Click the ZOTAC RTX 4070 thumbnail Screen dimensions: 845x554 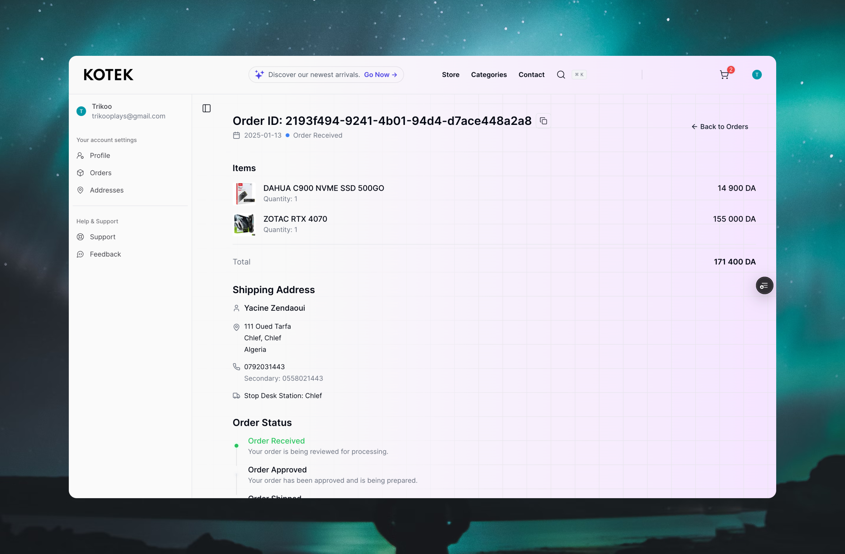(x=244, y=224)
